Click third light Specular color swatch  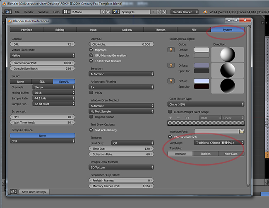tap(202, 87)
